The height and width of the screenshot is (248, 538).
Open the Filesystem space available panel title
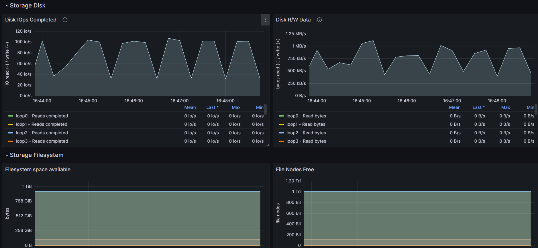click(x=38, y=170)
